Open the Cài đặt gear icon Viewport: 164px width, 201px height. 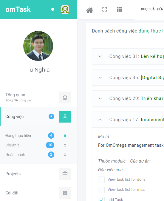pyautogui.click(x=65, y=193)
